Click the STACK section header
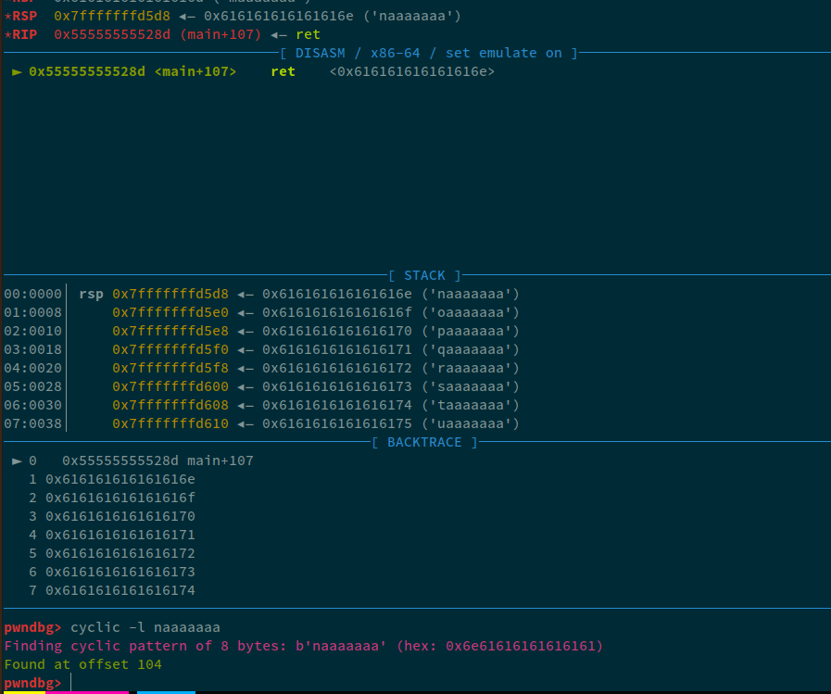831x694 pixels. point(424,275)
